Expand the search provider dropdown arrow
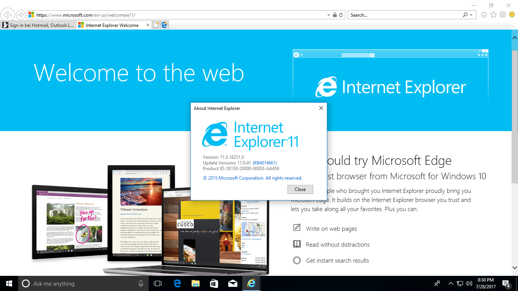Screen dimensions: 518x291 (x=471, y=15)
